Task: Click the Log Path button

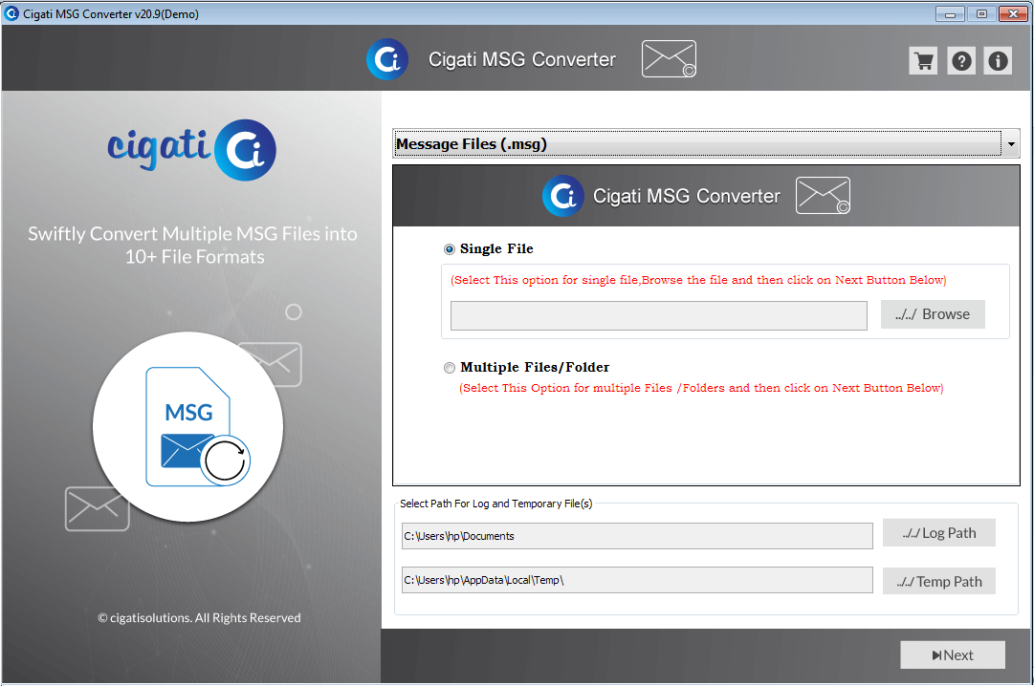Action: (x=938, y=533)
